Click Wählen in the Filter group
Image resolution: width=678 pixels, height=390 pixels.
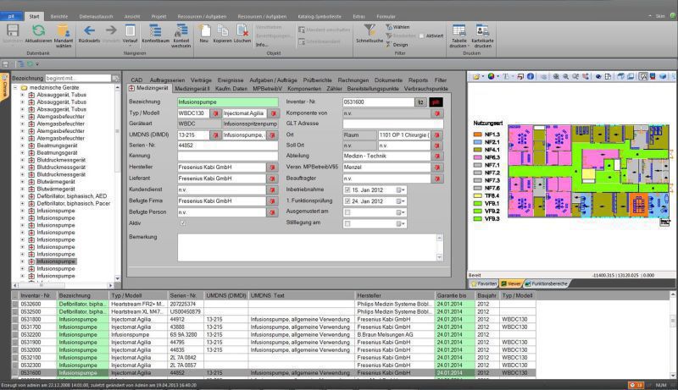[x=397, y=27]
